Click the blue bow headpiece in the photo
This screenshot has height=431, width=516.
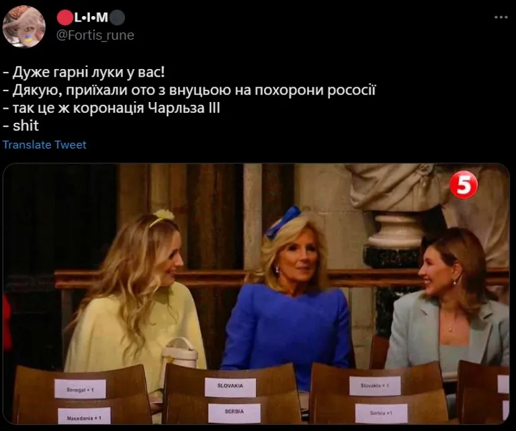[283, 222]
